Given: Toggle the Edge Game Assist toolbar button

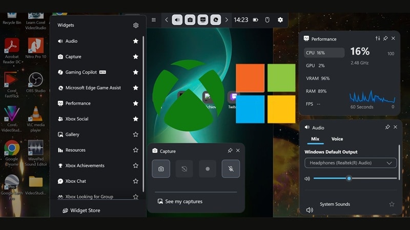Looking at the screenshot, I should pyautogui.click(x=216, y=20).
